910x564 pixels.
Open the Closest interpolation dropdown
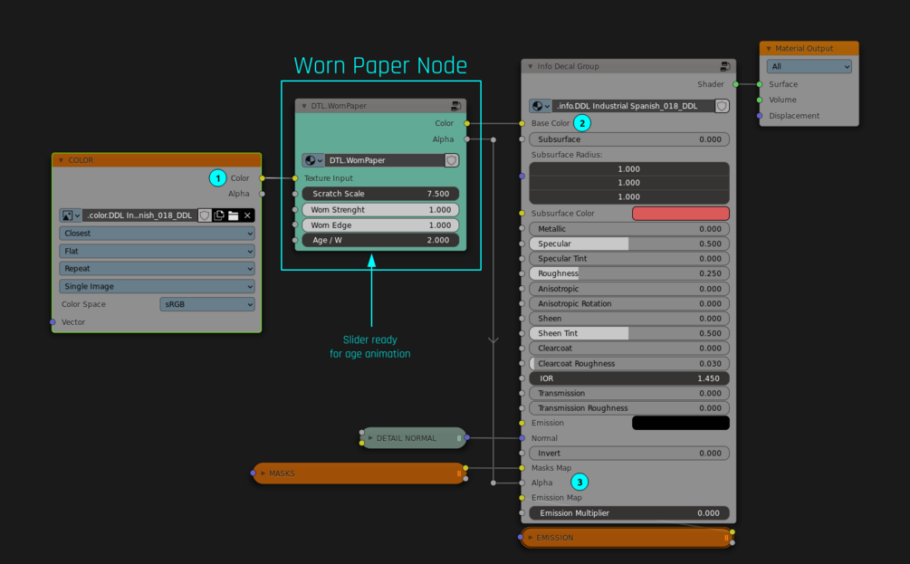point(157,234)
